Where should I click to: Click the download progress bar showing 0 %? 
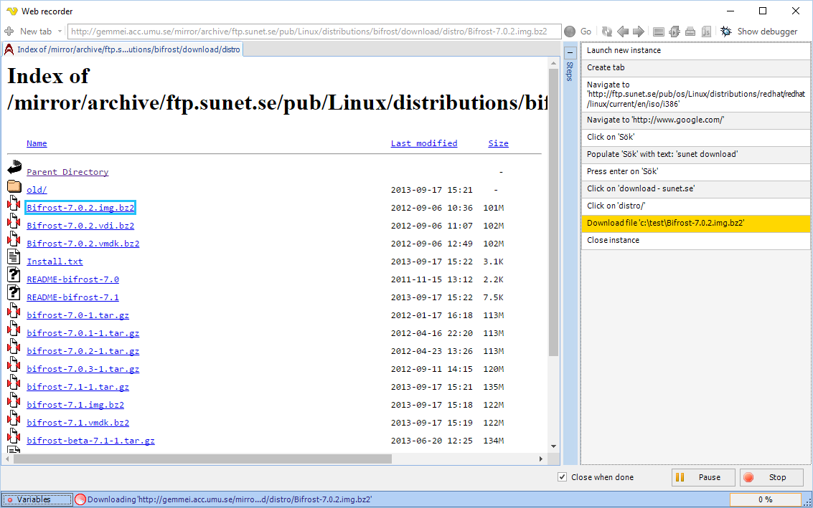pyautogui.click(x=766, y=499)
